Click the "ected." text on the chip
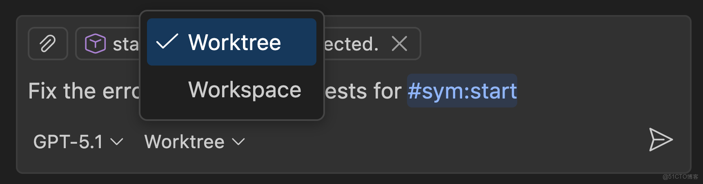Viewport: 703px width, 184px height. pos(351,44)
